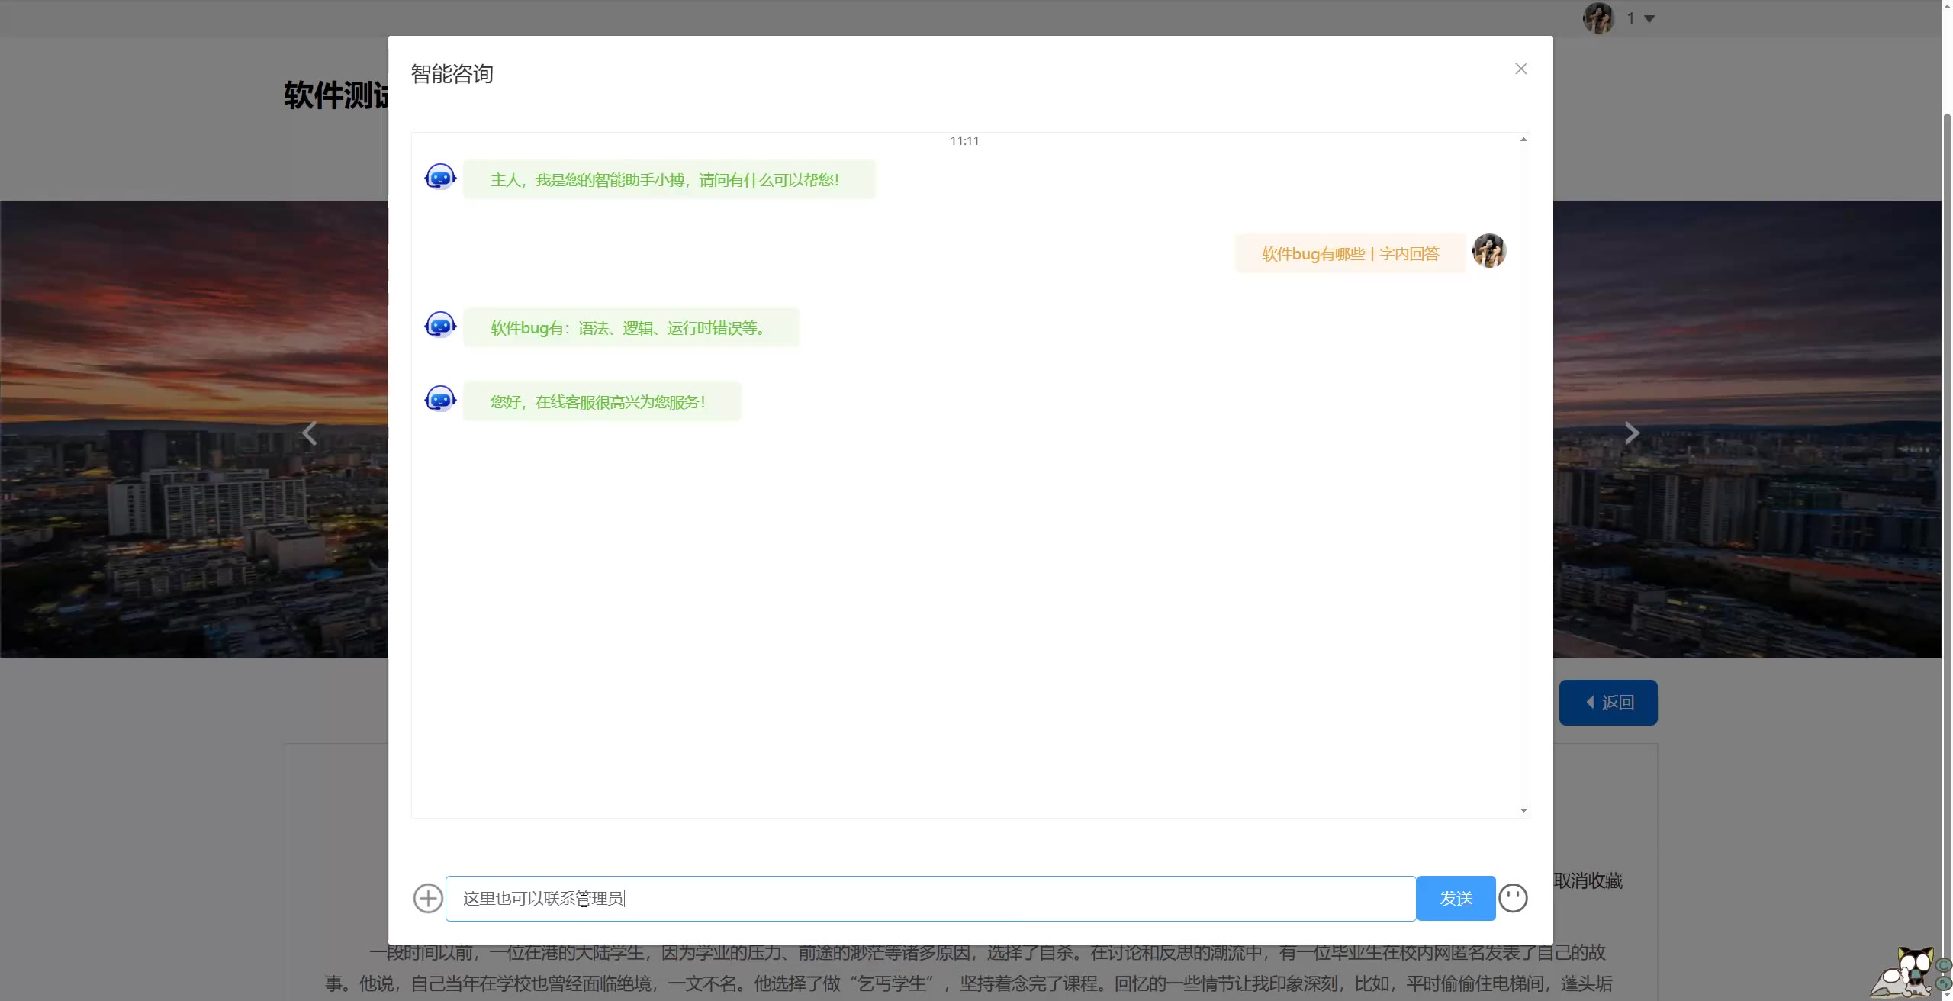The width and height of the screenshot is (1953, 1001).
Task: Click the plus attachment icon
Action: (428, 898)
